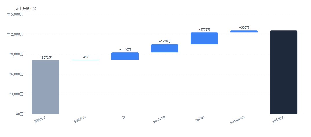Click the +8072万 value label

pos(46,58)
